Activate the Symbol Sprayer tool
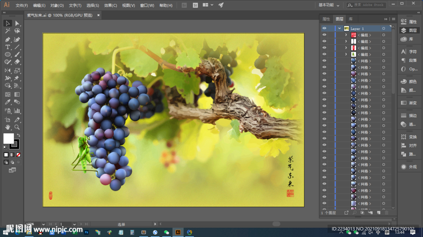423x237 pixels. [x=7, y=111]
